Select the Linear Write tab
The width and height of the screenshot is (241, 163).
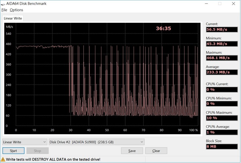(x=13, y=18)
